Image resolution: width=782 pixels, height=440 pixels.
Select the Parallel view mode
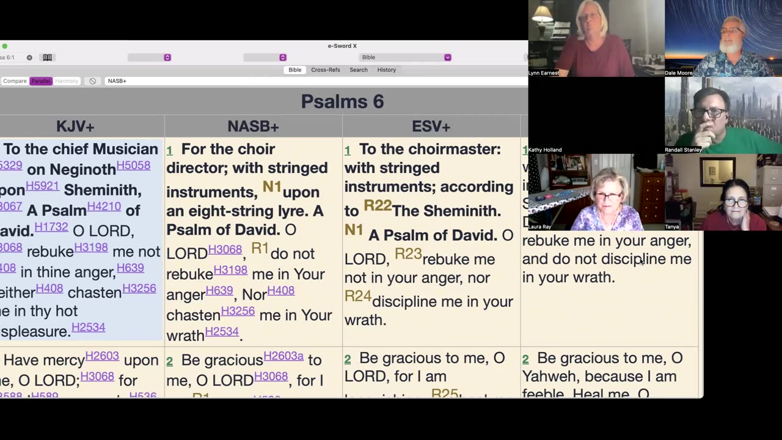pos(41,81)
